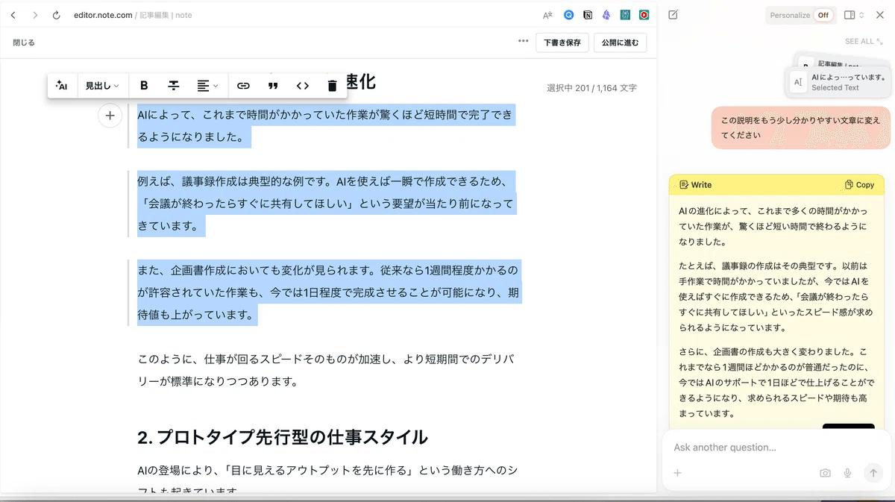Viewport: 895px width, 502px height.
Task: Delete selection with trash icon
Action: 333,86
